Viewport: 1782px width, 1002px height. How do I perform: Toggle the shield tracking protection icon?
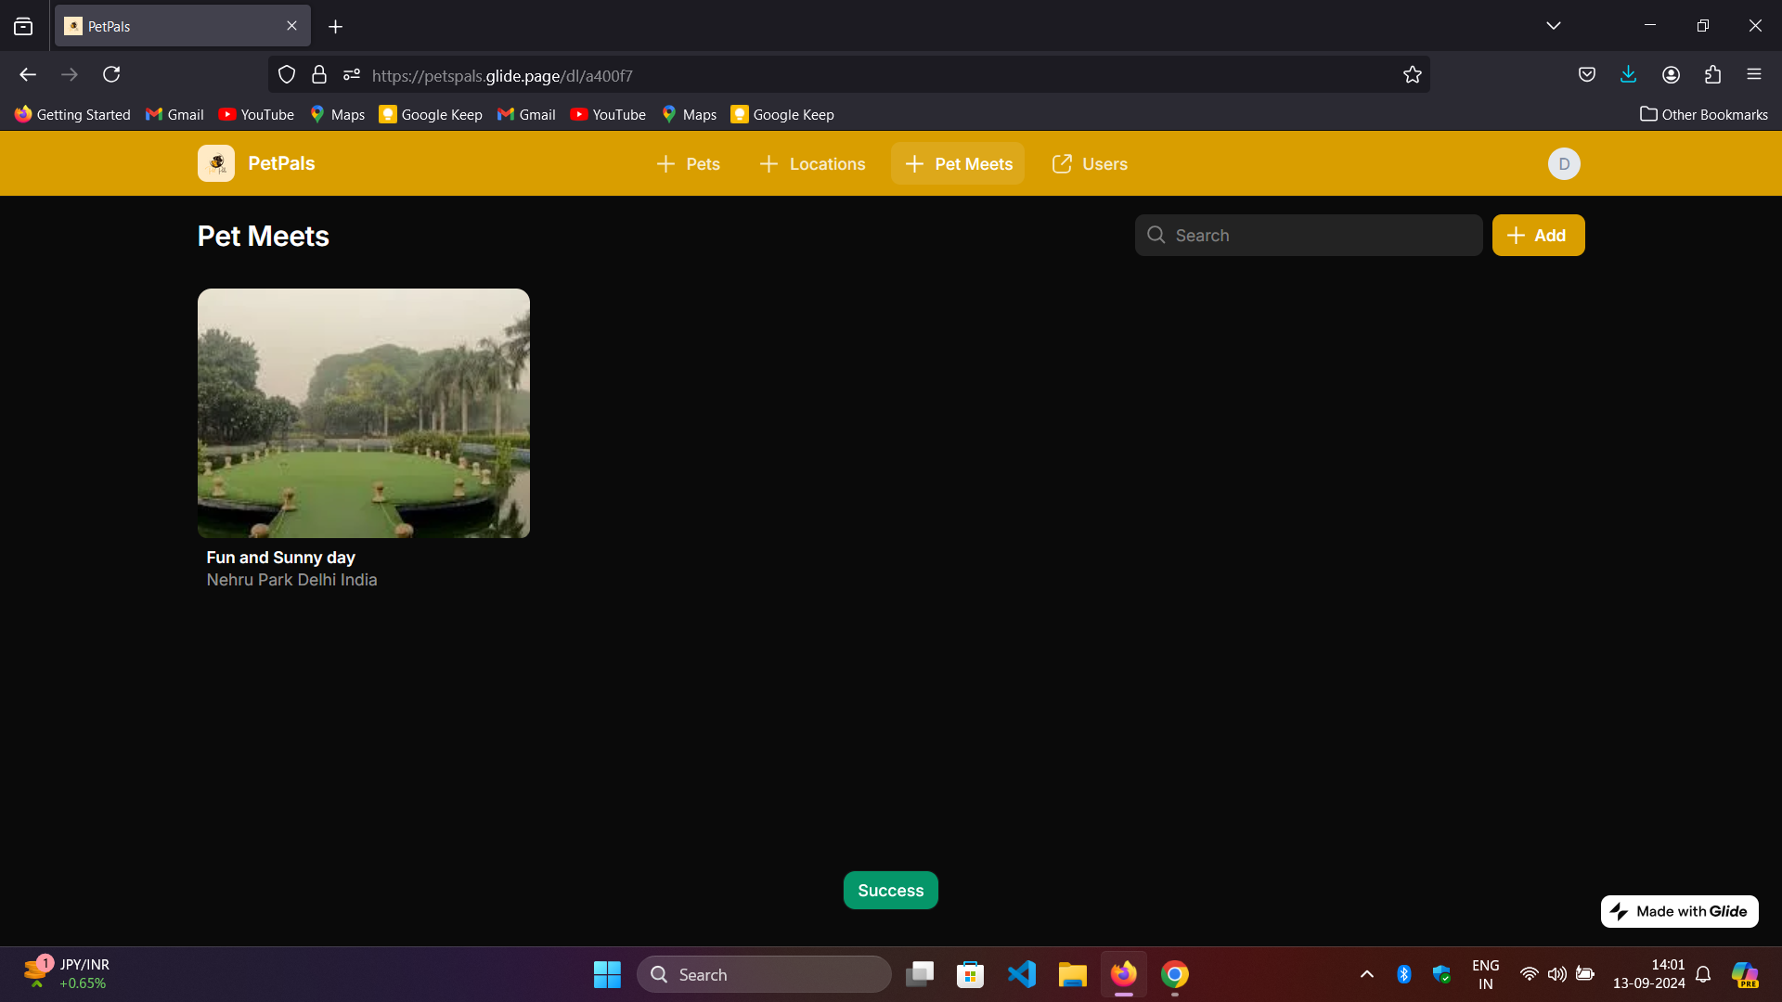[x=286, y=74]
